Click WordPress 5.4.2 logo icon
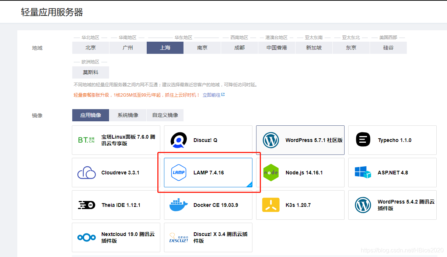The width and height of the screenshot is (447, 257). click(363, 205)
